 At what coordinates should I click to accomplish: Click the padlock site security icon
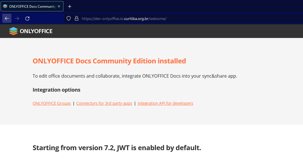coord(77,18)
